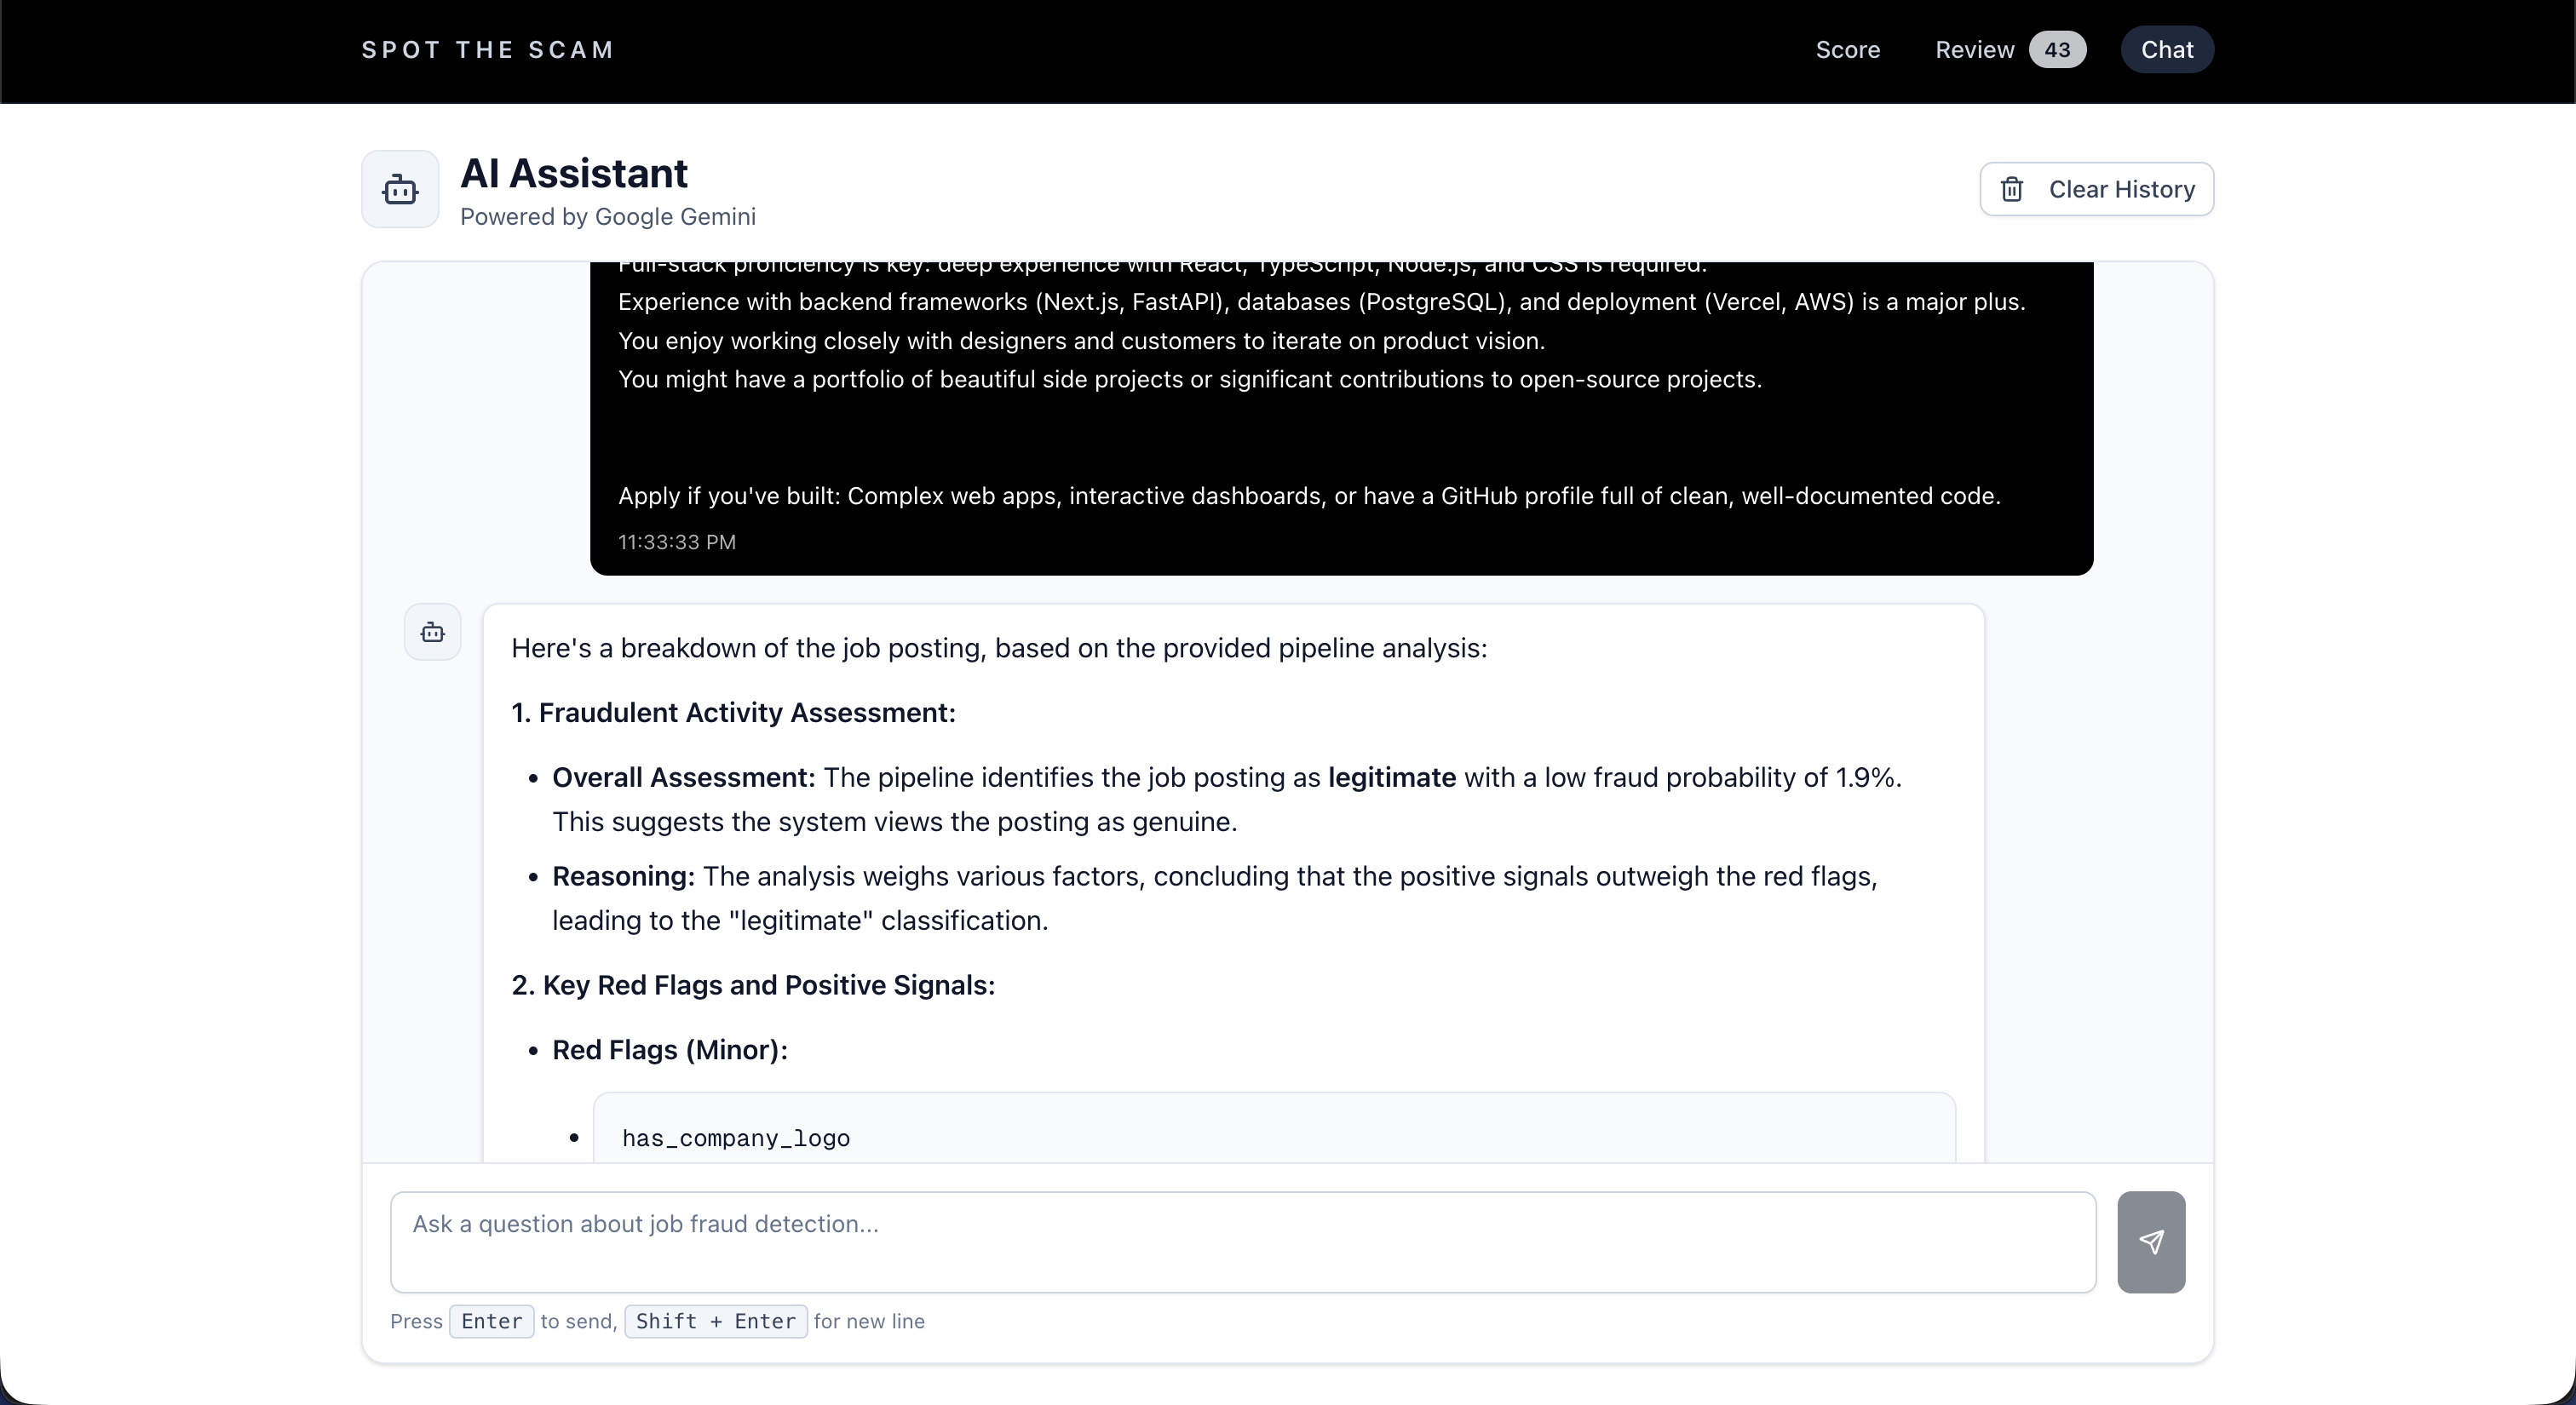
Task: Select the Chat tab in navigation
Action: [x=2166, y=50]
